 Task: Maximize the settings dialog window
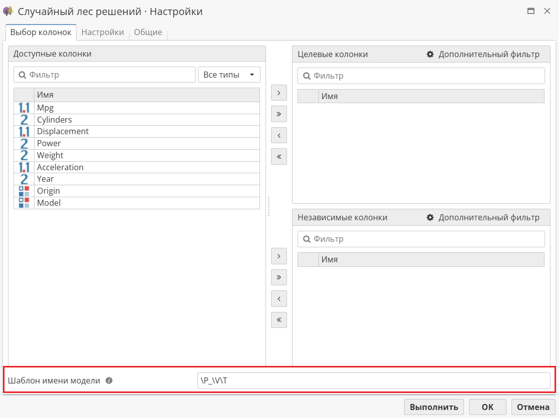coord(531,11)
